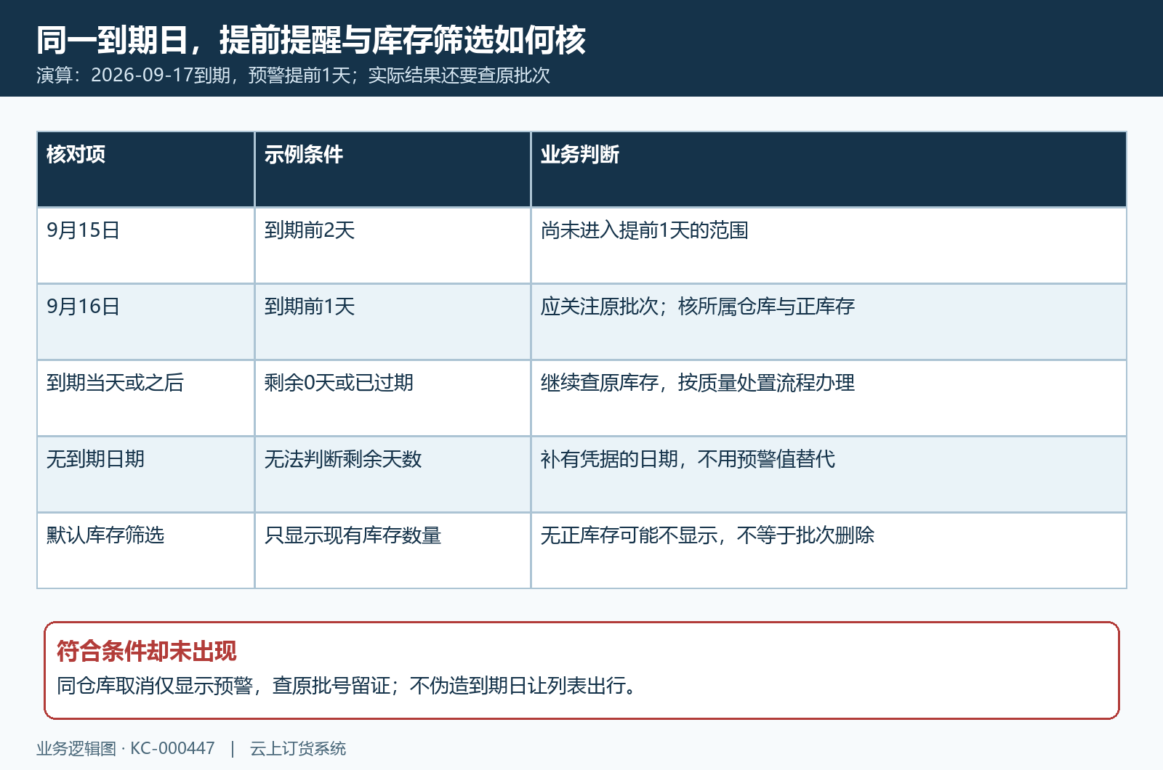1163x770 pixels.
Task: Click the footer text 业务逻辑图 · KC-000447
Action: coord(126,749)
